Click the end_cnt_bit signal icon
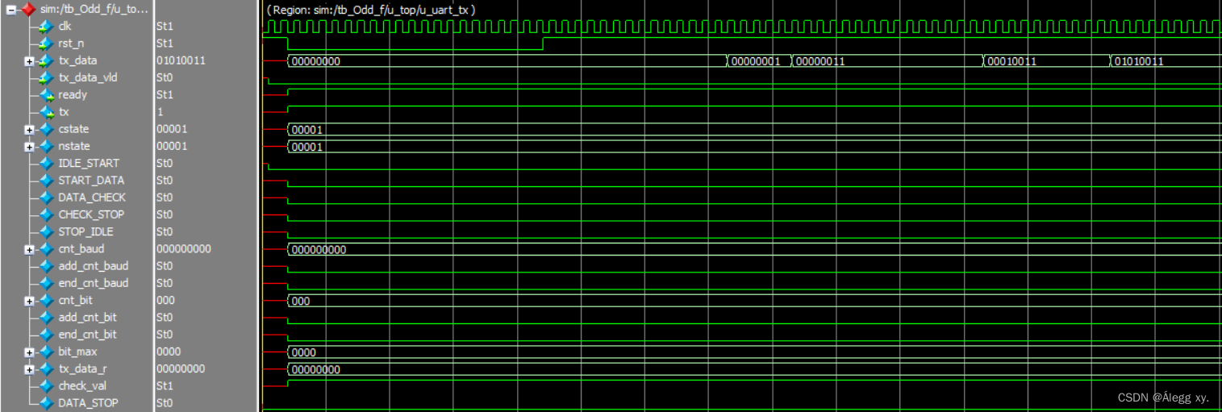Screen dimensions: 1222x412 tap(46, 335)
